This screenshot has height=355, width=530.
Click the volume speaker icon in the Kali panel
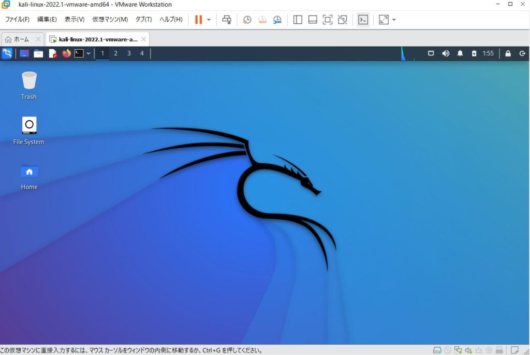[446, 53]
